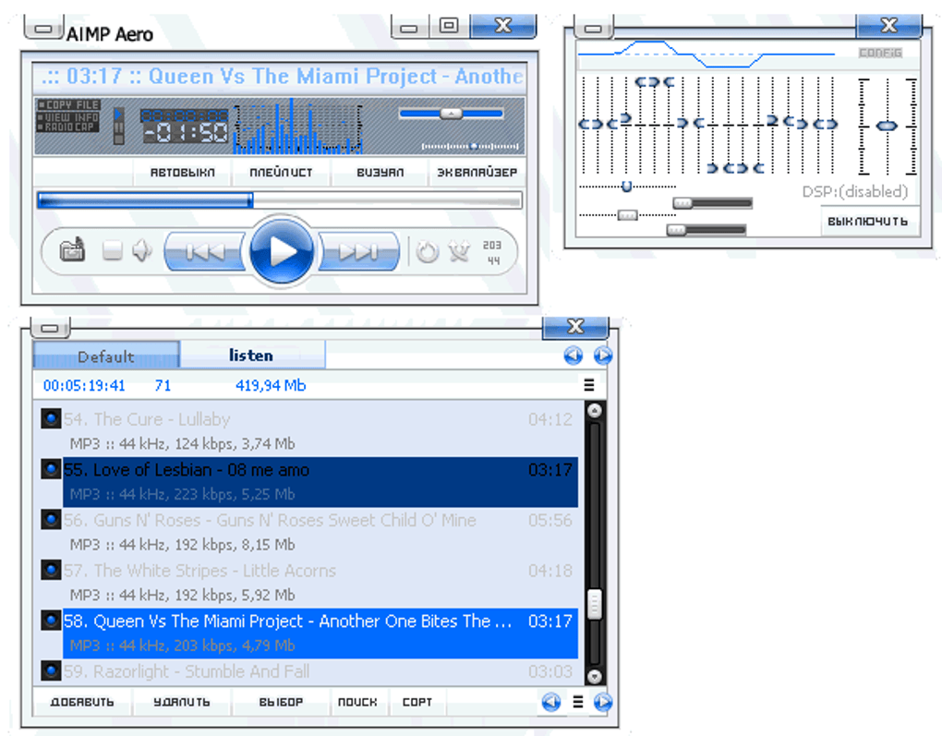Click the big round Play button
The height and width of the screenshot is (736, 942).
(x=281, y=251)
